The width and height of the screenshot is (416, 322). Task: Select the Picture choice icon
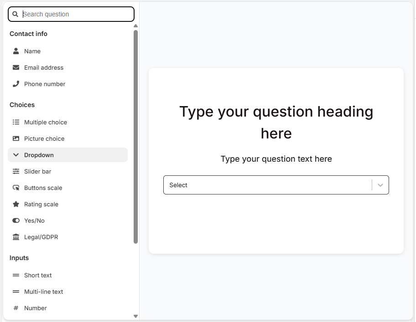[x=16, y=138]
